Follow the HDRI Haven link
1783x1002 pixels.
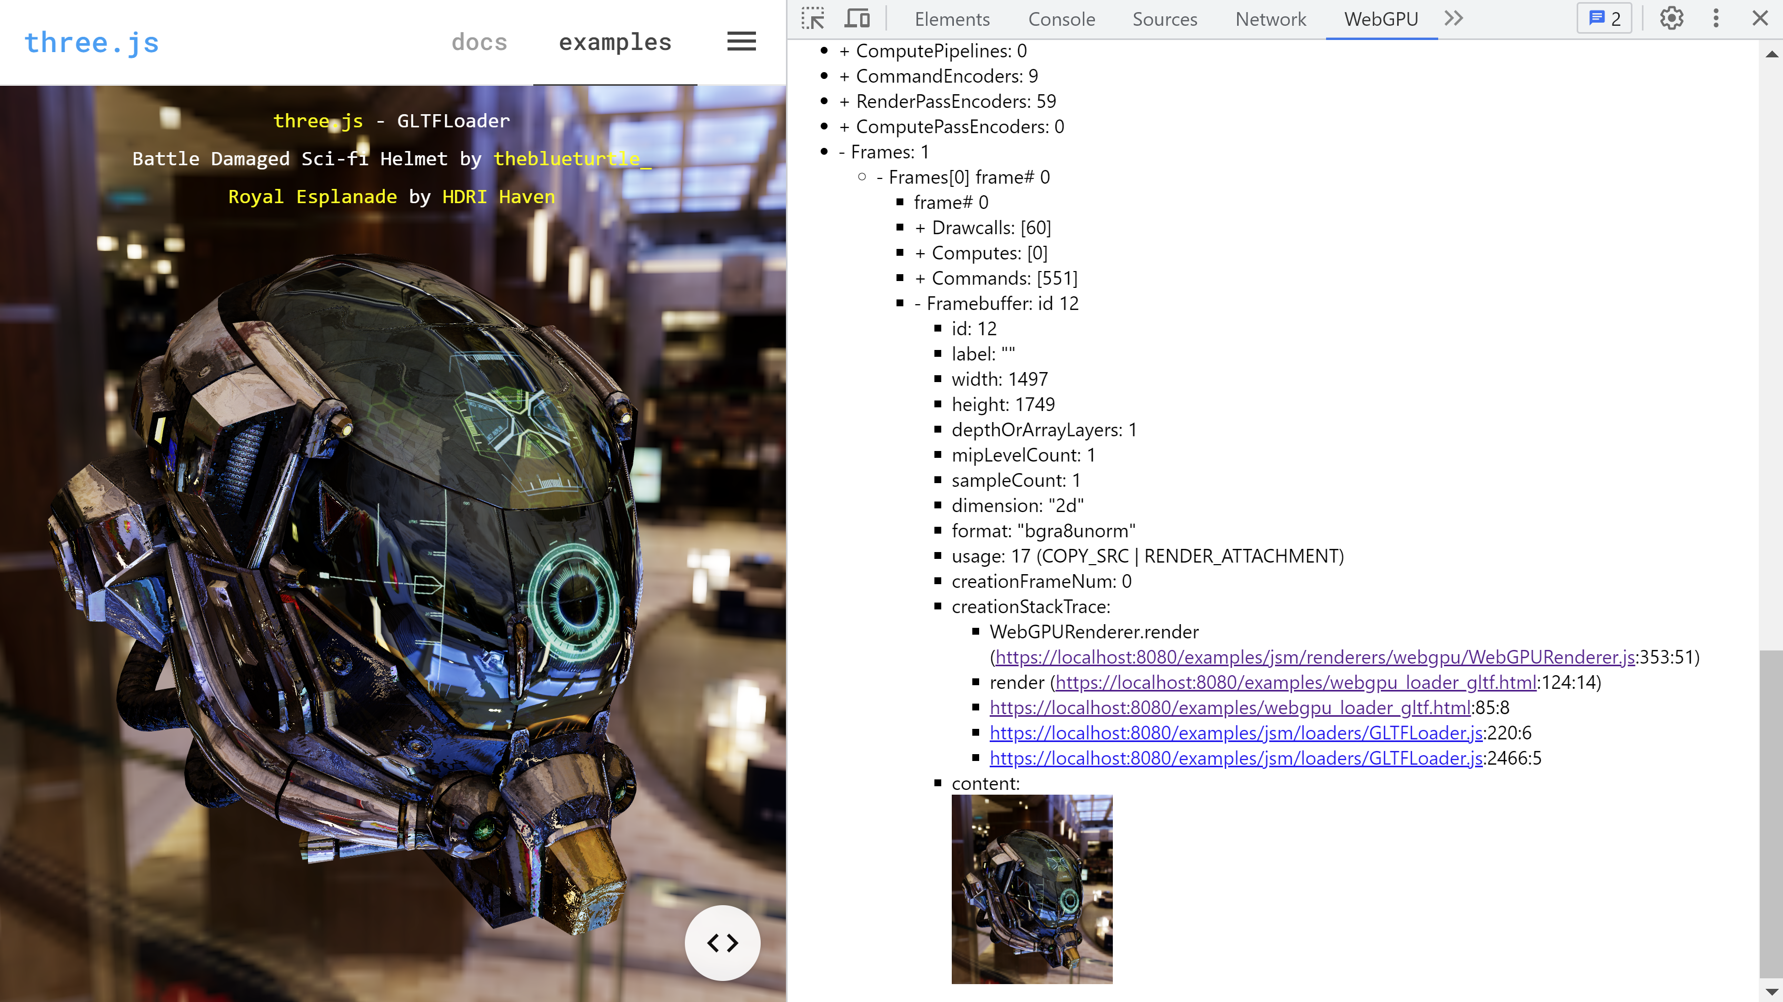tap(499, 196)
